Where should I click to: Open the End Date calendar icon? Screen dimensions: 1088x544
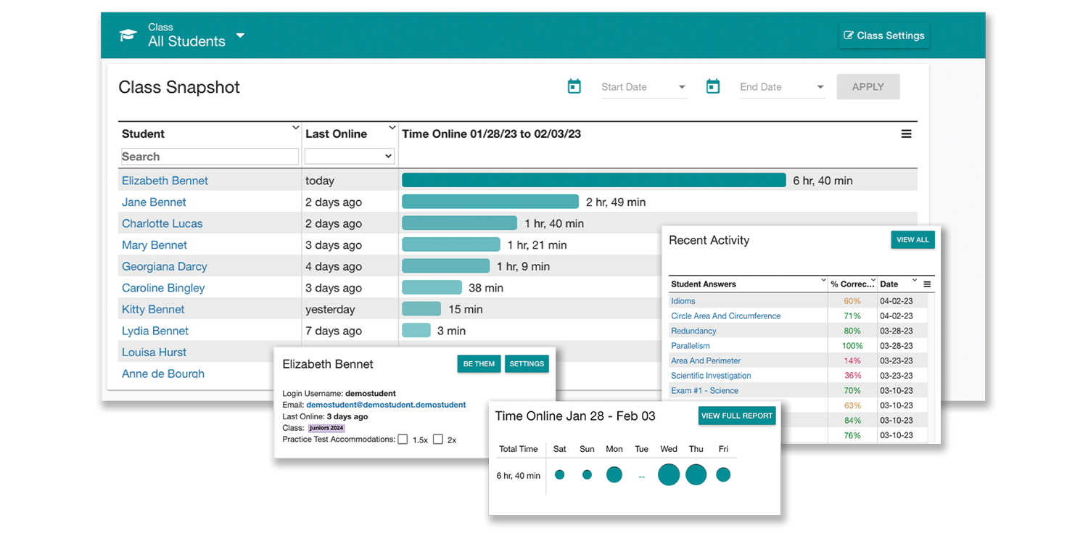point(712,87)
